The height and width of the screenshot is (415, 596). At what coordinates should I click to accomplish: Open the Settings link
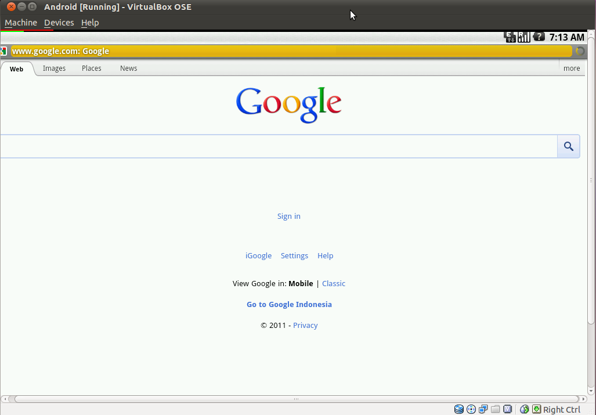tap(294, 255)
